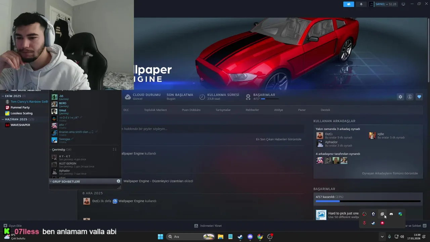Open Tartışmalar tab
The image size is (430, 242).
tap(223, 110)
